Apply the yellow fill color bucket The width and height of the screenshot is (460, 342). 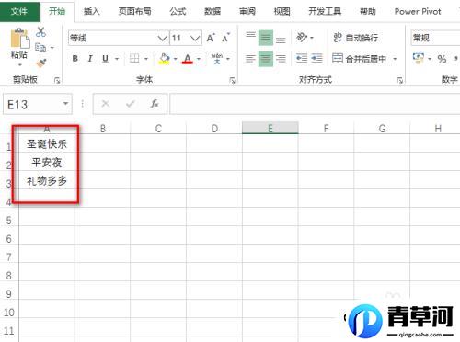(164, 58)
